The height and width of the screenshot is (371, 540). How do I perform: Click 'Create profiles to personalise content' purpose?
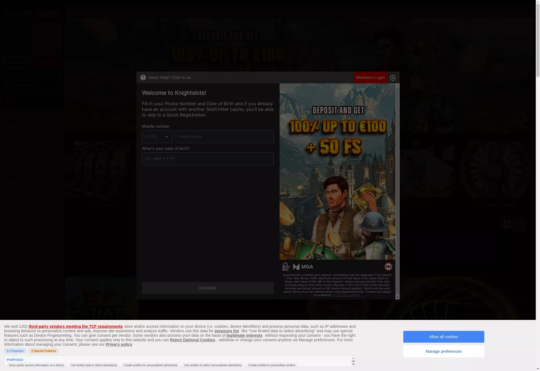tap(272, 365)
